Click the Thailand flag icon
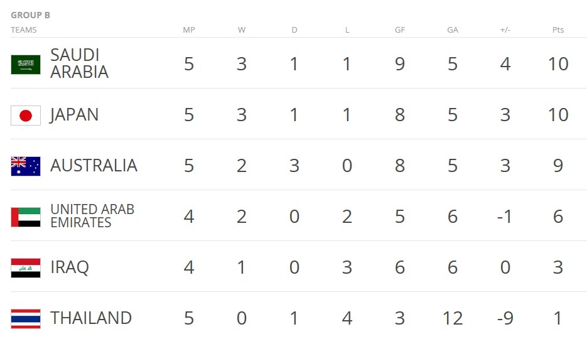587x339 pixels. [x=26, y=319]
